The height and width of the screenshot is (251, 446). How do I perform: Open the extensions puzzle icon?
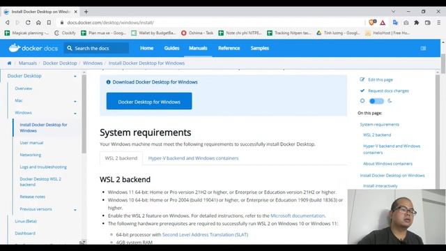coord(417,22)
